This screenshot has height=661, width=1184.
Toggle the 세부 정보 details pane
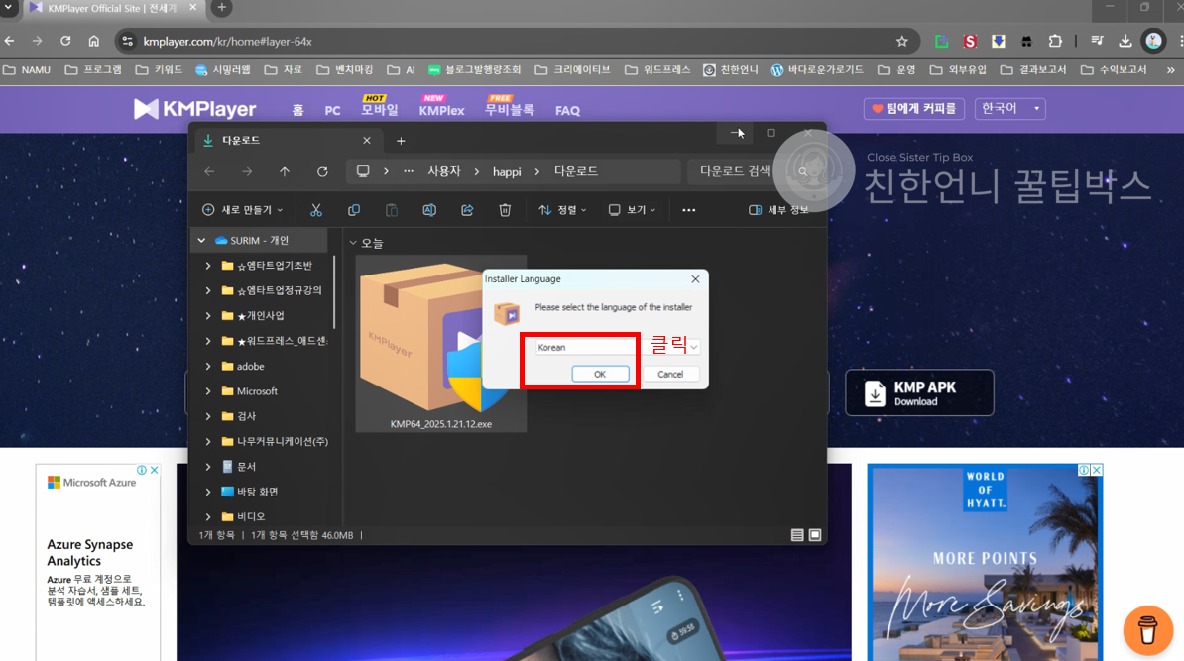pos(778,210)
